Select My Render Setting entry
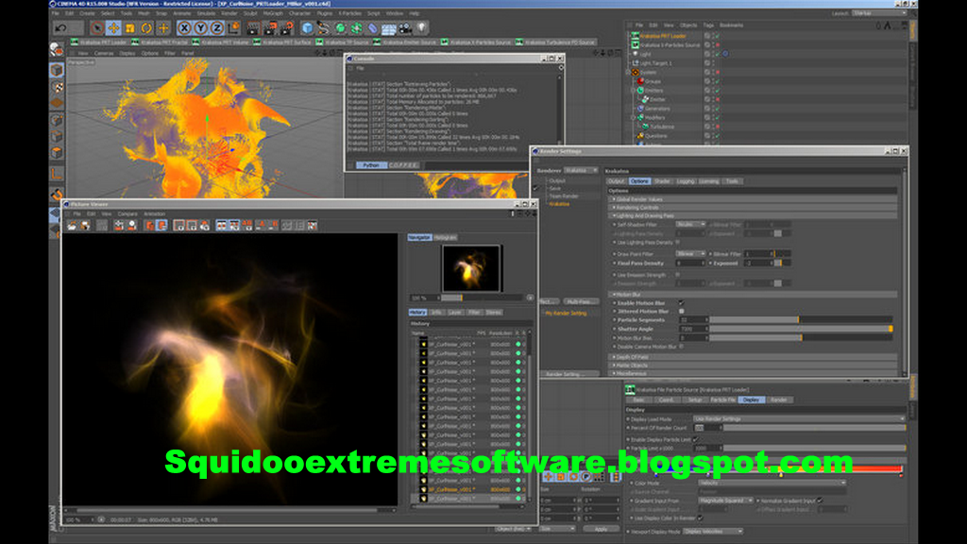This screenshot has width=967, height=544. click(x=566, y=314)
